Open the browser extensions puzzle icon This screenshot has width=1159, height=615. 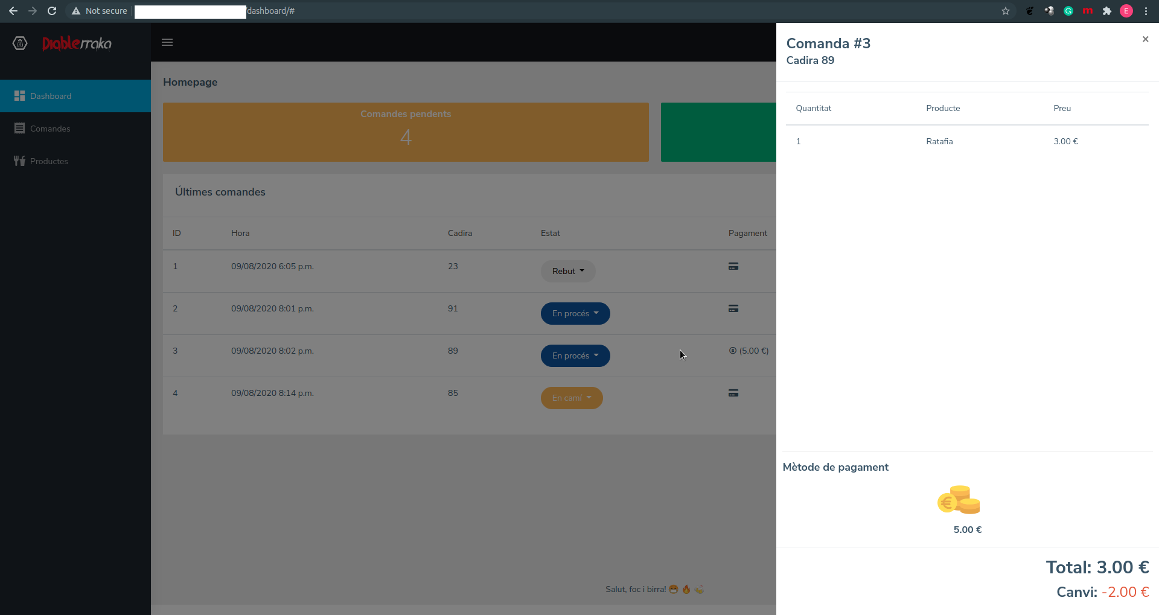(x=1107, y=11)
